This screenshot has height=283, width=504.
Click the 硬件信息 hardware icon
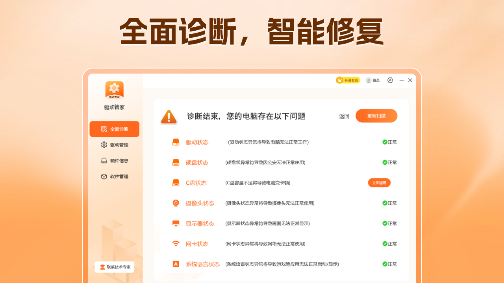pos(104,160)
